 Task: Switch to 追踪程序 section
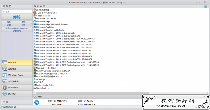click(x=17, y=69)
